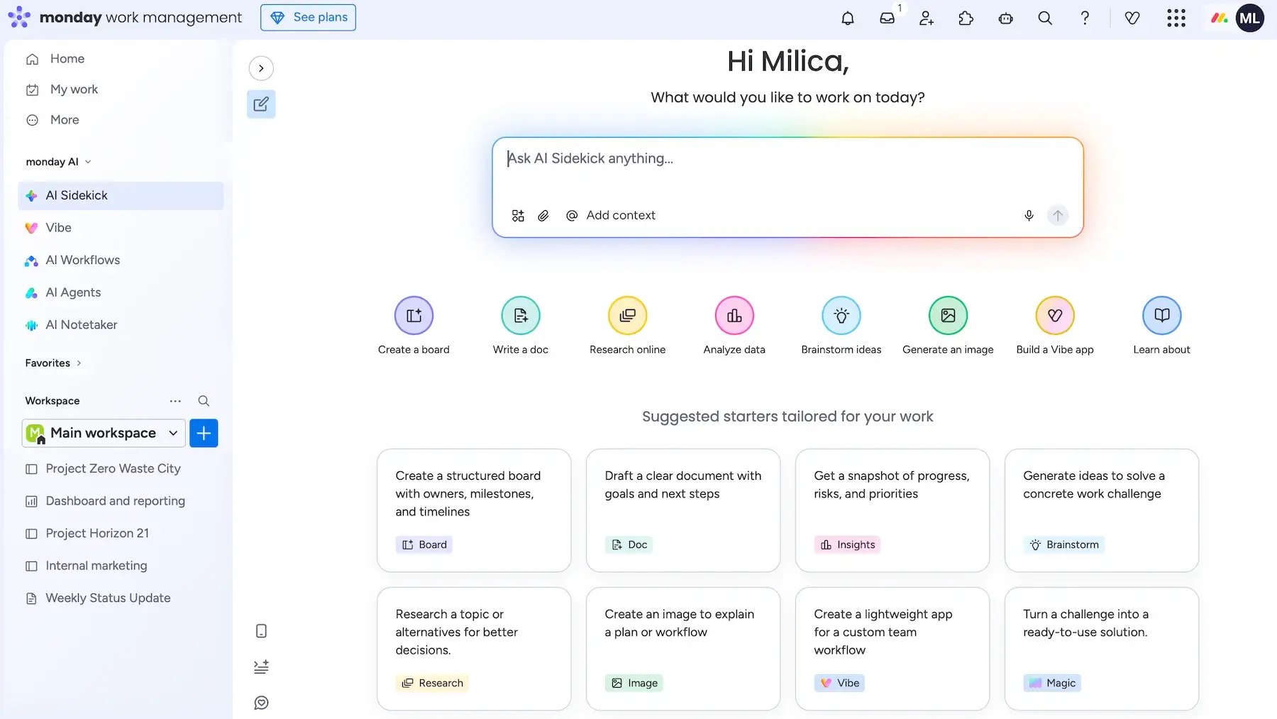The image size is (1277, 719).
Task: Click the heart icon in top bar
Action: point(1132,18)
